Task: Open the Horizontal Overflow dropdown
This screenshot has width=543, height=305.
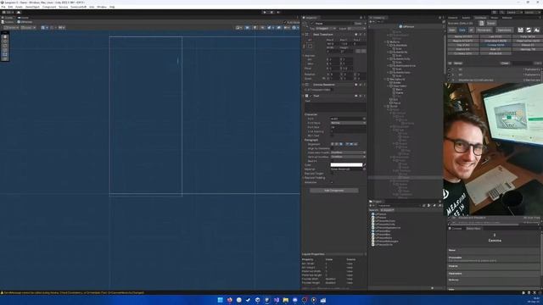Action: [348, 152]
